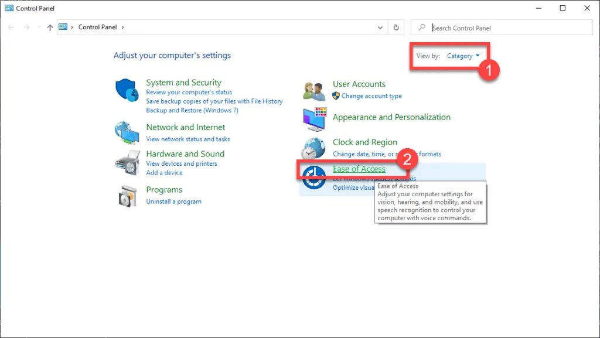This screenshot has width=600, height=338.
Task: Open Hardware and Sound via its printer icon
Action: pyautogui.click(x=128, y=162)
